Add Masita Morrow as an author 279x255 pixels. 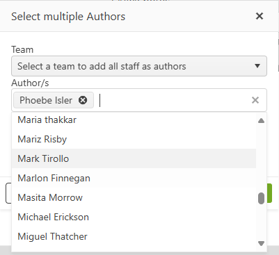134,197
